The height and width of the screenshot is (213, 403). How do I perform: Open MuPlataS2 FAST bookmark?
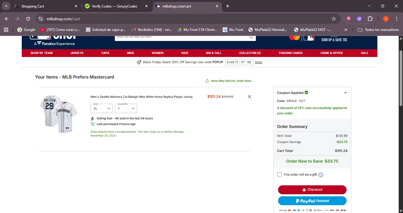point(312,30)
